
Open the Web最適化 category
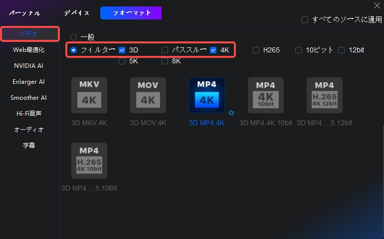(x=29, y=50)
